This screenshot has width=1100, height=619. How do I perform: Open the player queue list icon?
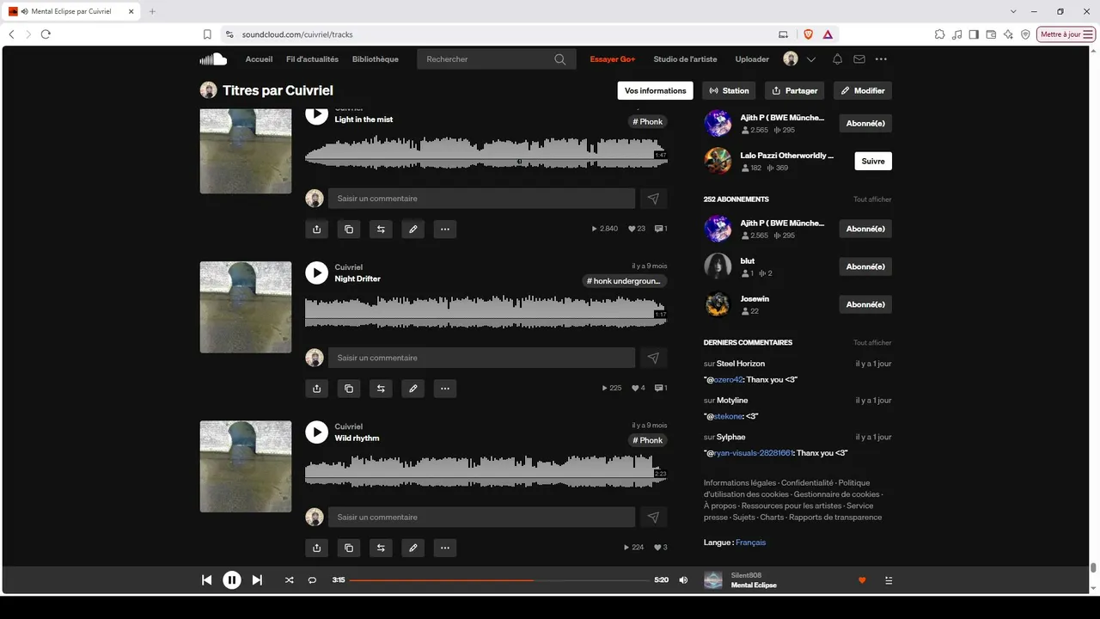click(889, 580)
